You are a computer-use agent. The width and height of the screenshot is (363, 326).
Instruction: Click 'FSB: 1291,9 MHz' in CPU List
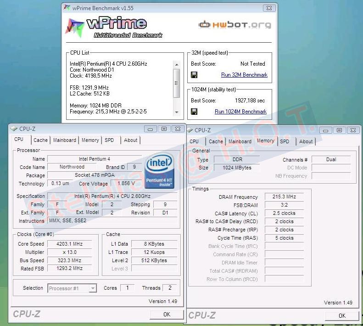click(89, 88)
